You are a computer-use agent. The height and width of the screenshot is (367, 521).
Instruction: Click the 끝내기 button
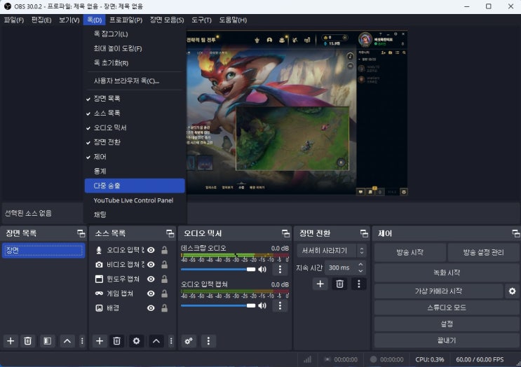(x=447, y=340)
